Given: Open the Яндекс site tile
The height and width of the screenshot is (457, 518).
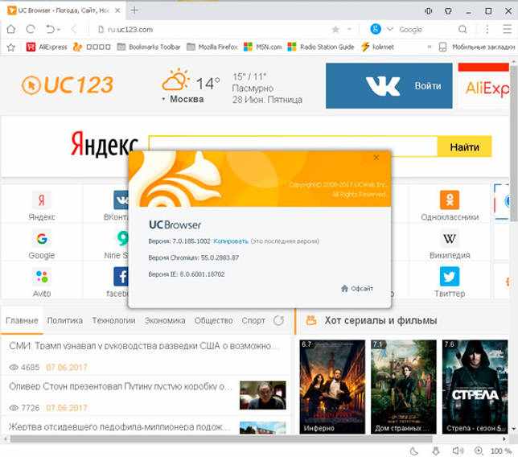Looking at the screenshot, I should point(42,205).
